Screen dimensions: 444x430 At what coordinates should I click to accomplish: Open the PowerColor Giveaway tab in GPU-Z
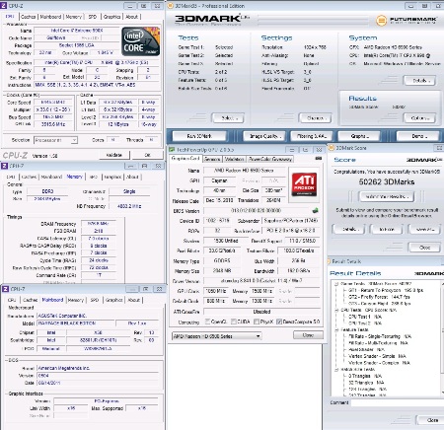point(270,159)
